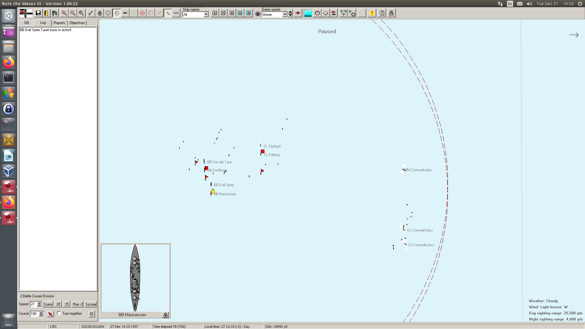Switch to the Reports tab
The width and height of the screenshot is (585, 329).
[59, 23]
